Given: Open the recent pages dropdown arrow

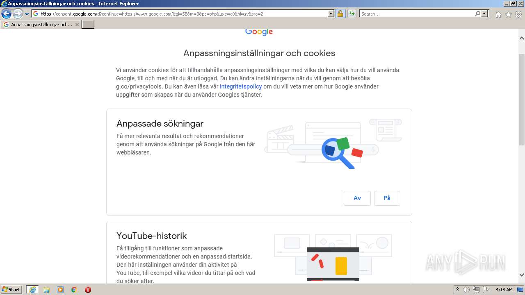Looking at the screenshot, I should [27, 14].
